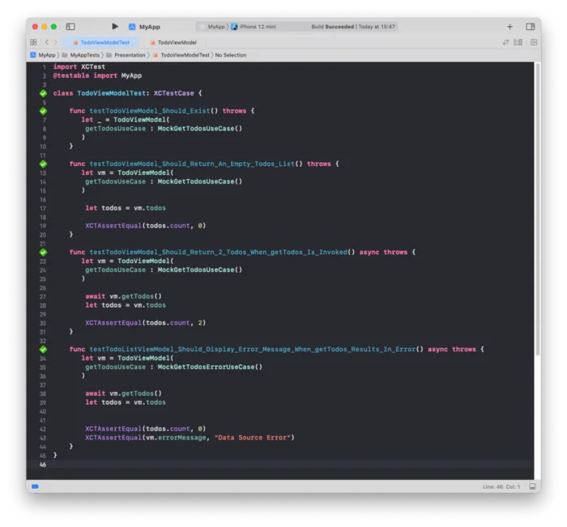Open the Library with plus button
Viewport: 567px width, 527px height.
(509, 27)
